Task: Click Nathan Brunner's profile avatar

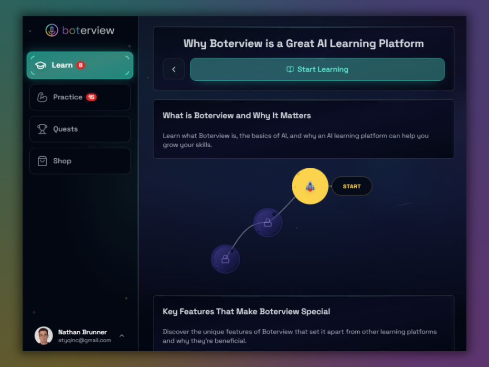Action: [x=43, y=336]
